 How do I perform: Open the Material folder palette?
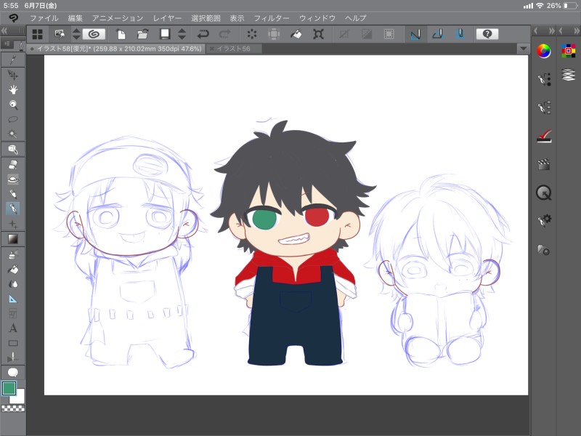click(543, 249)
